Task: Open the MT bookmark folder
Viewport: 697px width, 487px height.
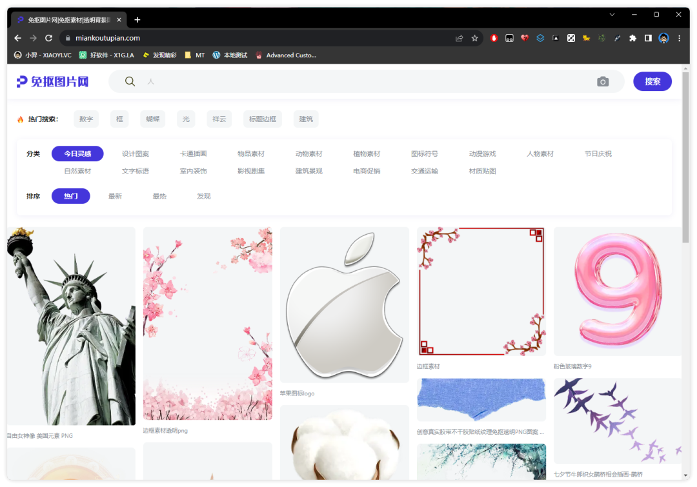Action: click(195, 55)
